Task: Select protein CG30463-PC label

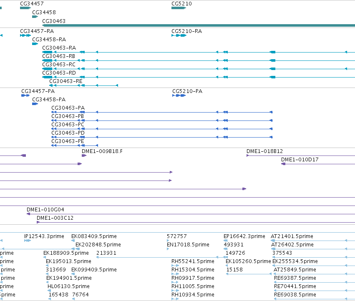Action: click(x=68, y=125)
